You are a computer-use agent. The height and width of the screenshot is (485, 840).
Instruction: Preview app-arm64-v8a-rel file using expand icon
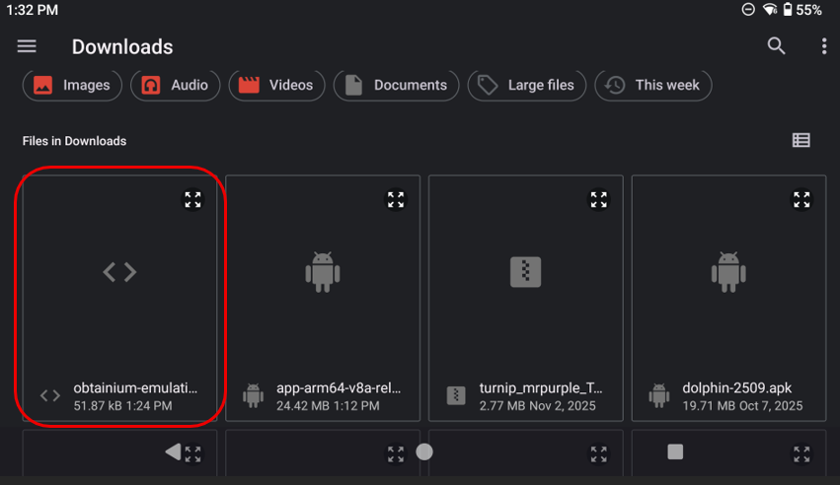click(x=396, y=200)
